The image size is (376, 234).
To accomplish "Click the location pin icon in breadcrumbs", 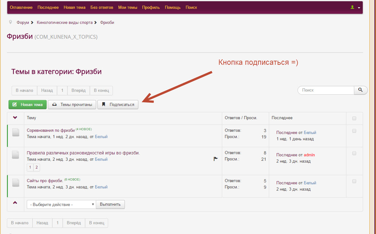I will point(11,22).
